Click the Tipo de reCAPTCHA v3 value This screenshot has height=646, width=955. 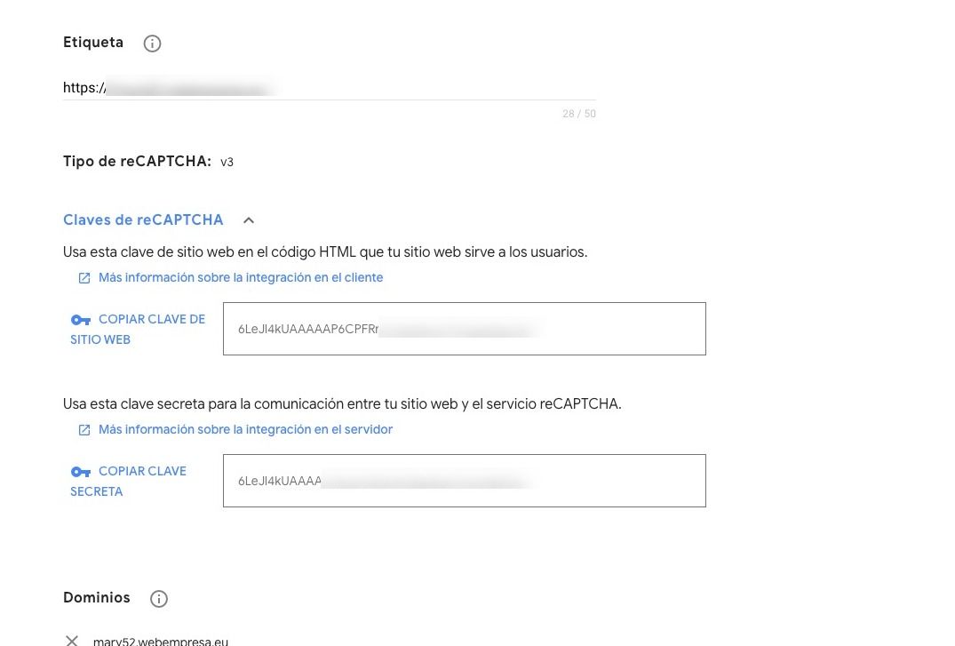click(x=227, y=162)
